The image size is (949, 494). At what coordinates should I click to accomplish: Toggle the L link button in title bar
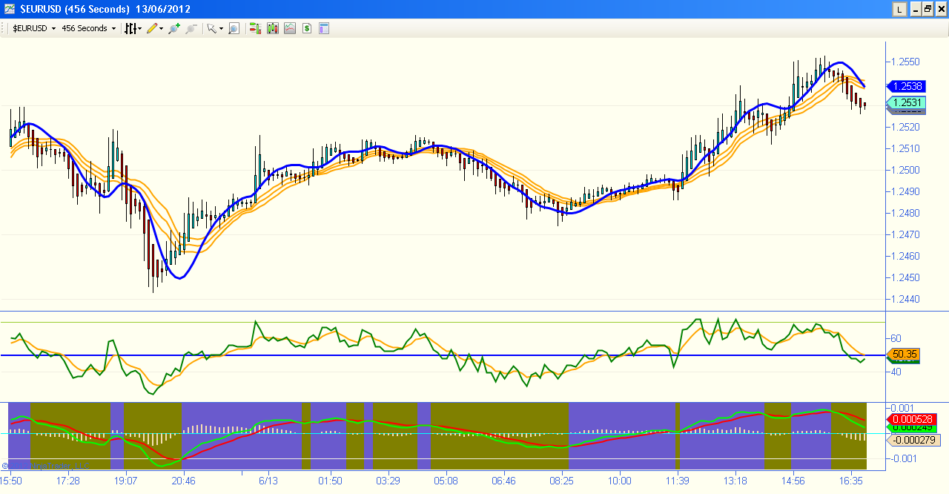(x=899, y=9)
